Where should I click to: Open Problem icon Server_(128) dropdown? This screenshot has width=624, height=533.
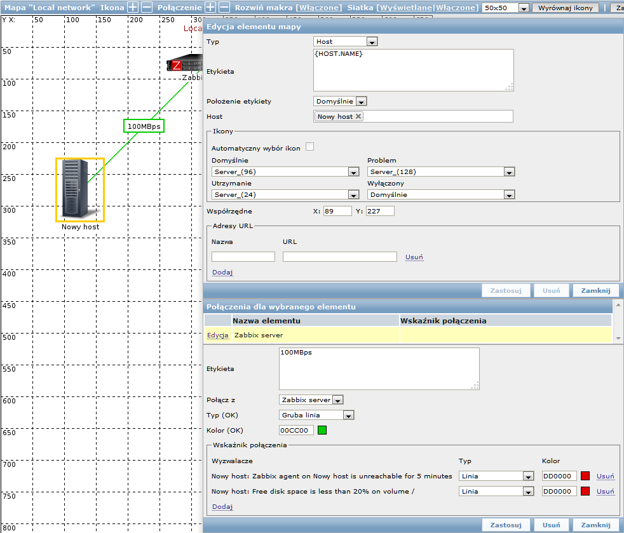pos(441,172)
